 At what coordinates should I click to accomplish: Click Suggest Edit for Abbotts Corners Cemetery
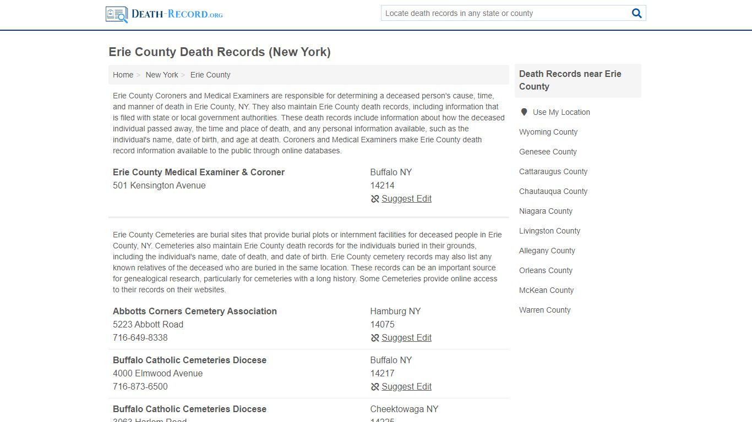click(x=406, y=338)
